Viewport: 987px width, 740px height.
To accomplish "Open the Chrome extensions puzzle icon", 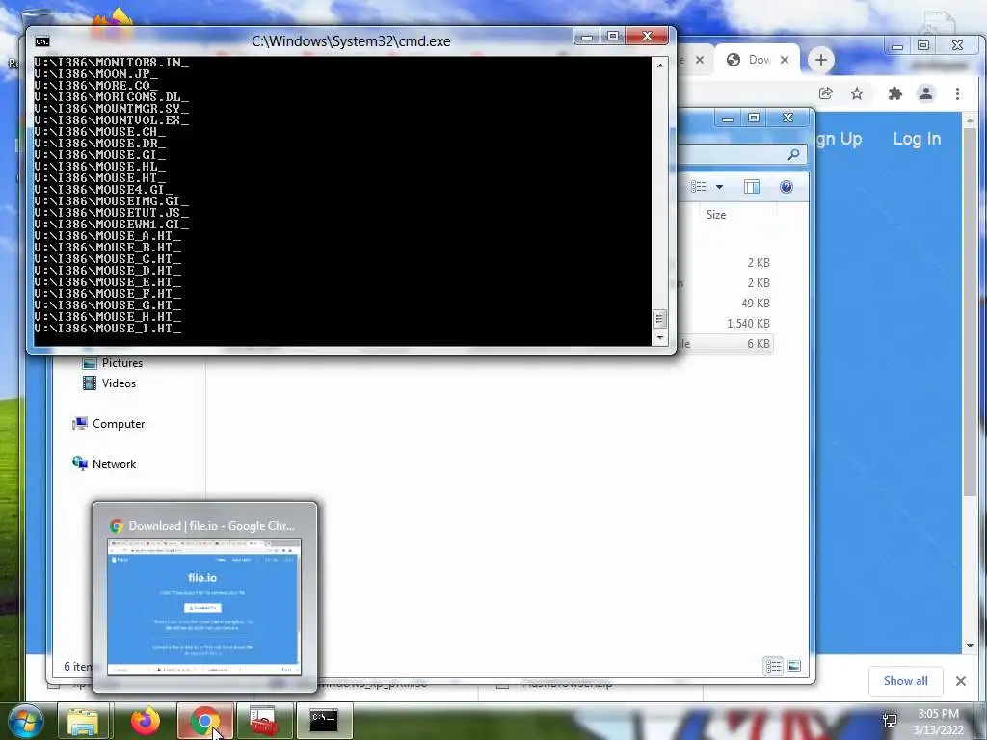I will click(x=894, y=93).
